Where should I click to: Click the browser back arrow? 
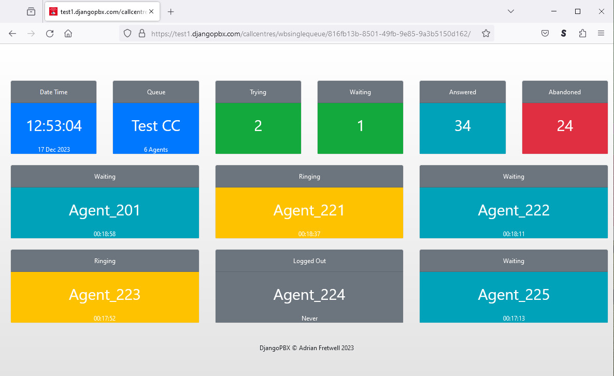tap(12, 33)
